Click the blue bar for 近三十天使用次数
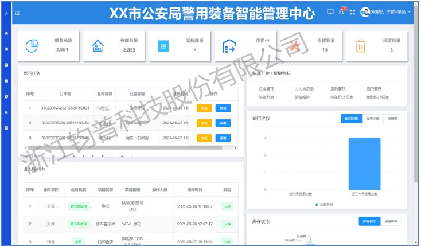The width and height of the screenshot is (421, 246). (364, 164)
